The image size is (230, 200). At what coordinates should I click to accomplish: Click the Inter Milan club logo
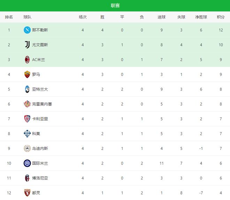(x=27, y=163)
